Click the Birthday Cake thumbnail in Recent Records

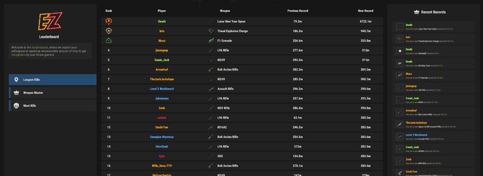pos(400,63)
